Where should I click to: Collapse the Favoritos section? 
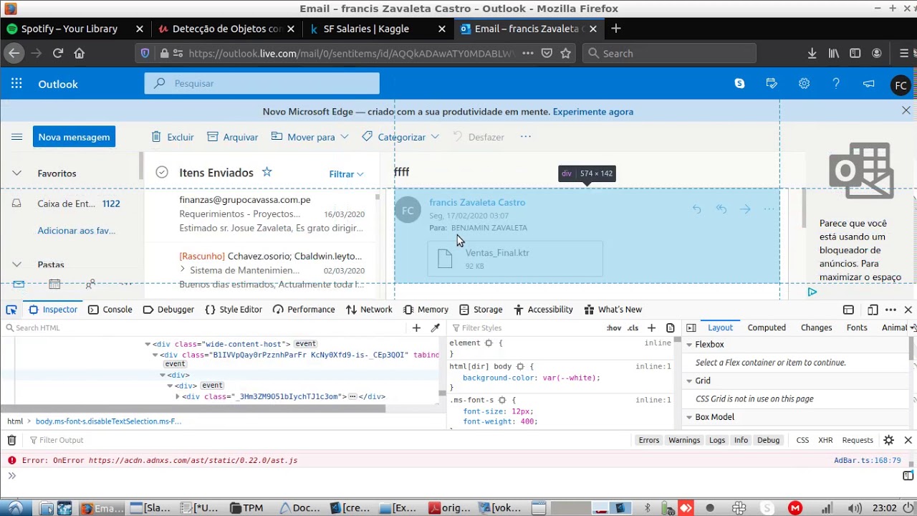pos(17,173)
